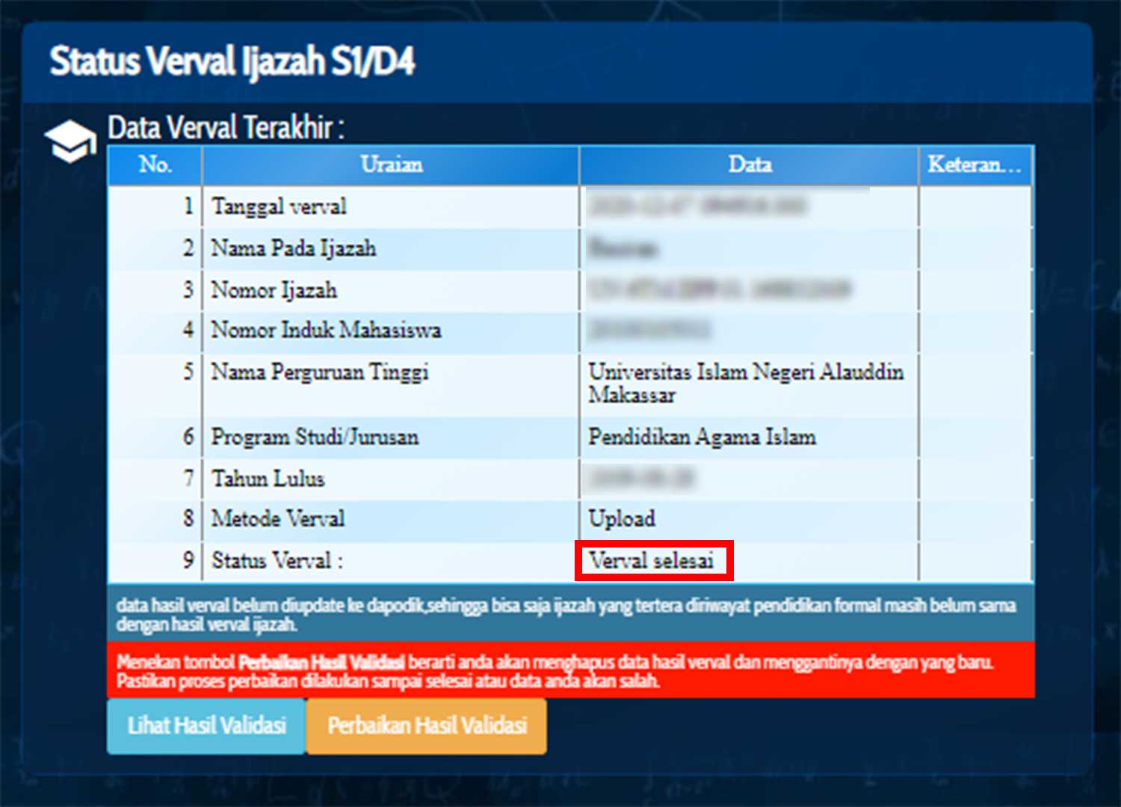This screenshot has height=807, width=1121.
Task: Select the Upload value cell
Action: 748,519
